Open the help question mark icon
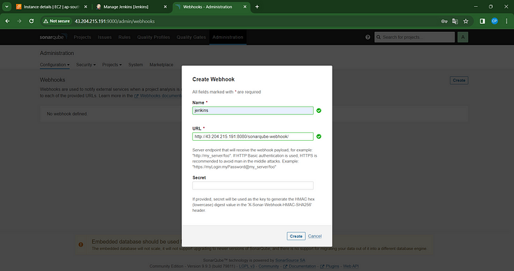The image size is (514, 271). click(367, 37)
